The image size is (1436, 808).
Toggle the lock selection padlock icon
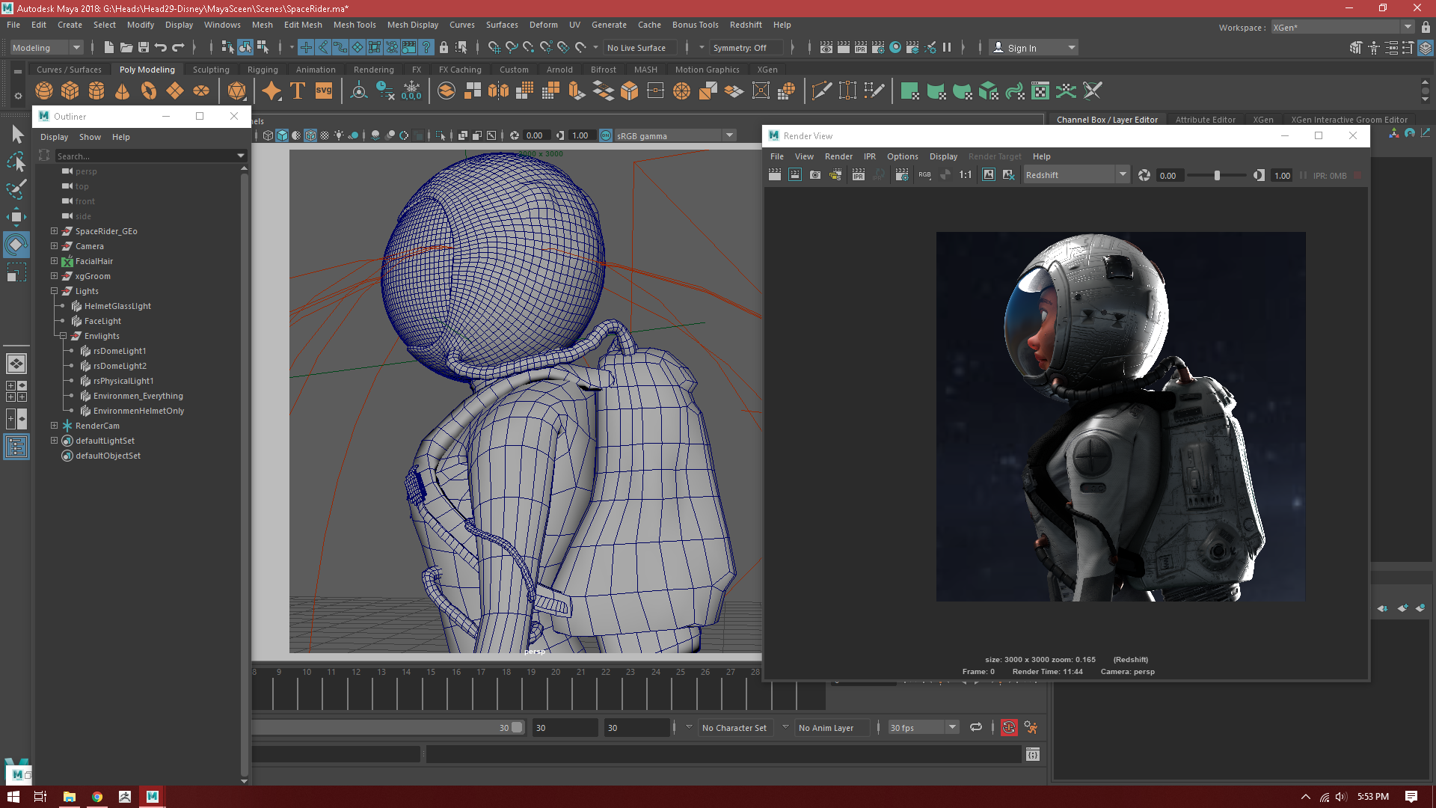(444, 48)
